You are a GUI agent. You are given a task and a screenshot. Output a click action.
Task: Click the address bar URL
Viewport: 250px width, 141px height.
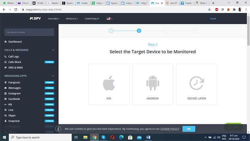coord(43,10)
